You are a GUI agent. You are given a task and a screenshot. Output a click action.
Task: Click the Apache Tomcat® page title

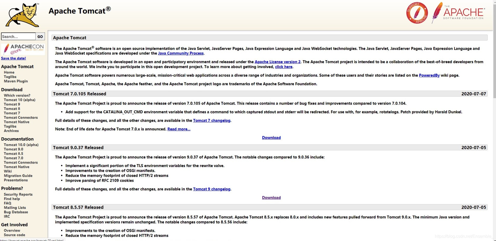[80, 11]
